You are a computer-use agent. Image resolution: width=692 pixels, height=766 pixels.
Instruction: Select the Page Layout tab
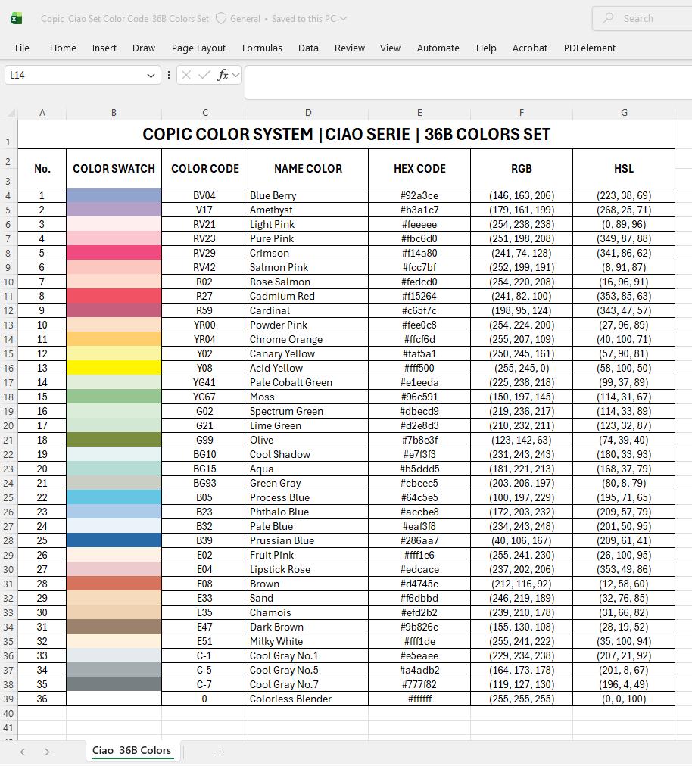point(198,48)
